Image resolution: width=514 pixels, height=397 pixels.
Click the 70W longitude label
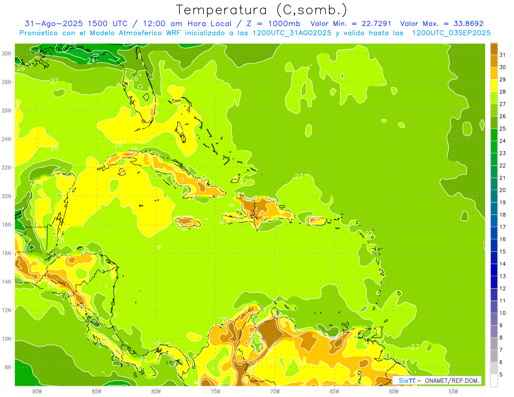(x=275, y=391)
